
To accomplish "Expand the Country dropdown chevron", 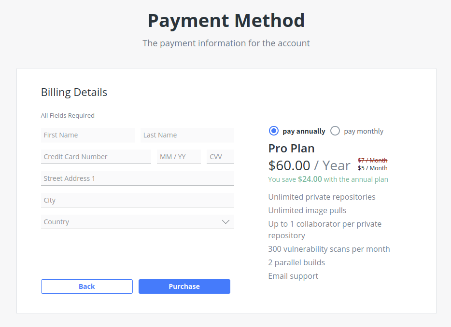I will (x=225, y=221).
